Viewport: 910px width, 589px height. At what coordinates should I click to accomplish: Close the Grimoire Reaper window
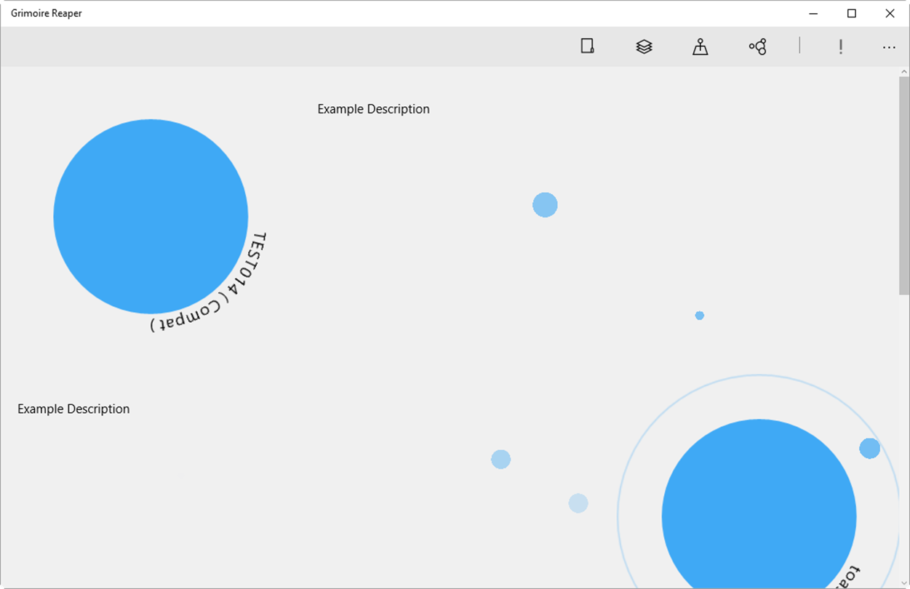click(x=890, y=13)
